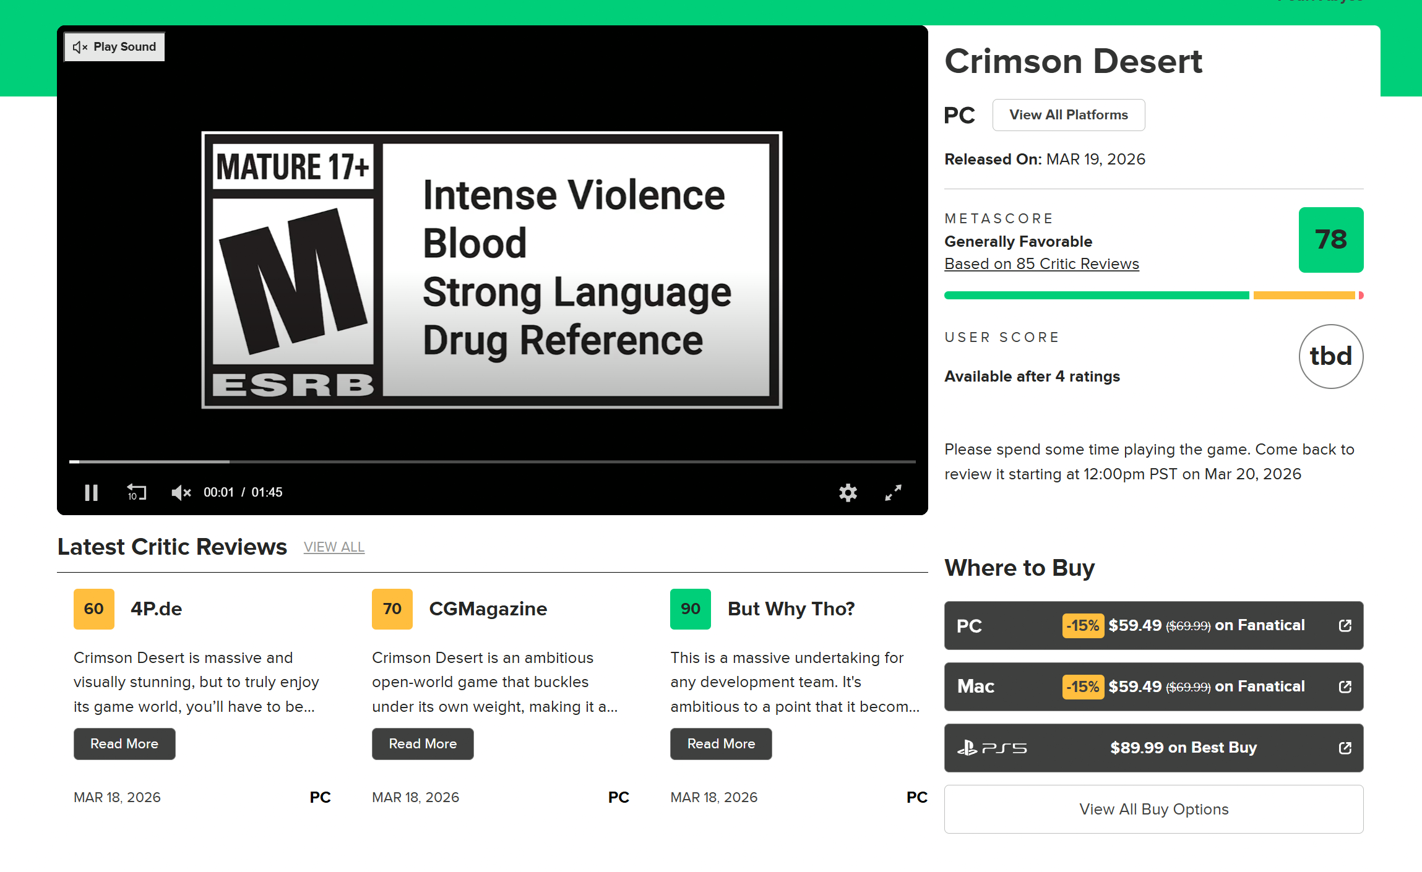Viewport: 1422px width, 872px height.
Task: Open But Why Tho? publication name
Action: [x=791, y=609]
